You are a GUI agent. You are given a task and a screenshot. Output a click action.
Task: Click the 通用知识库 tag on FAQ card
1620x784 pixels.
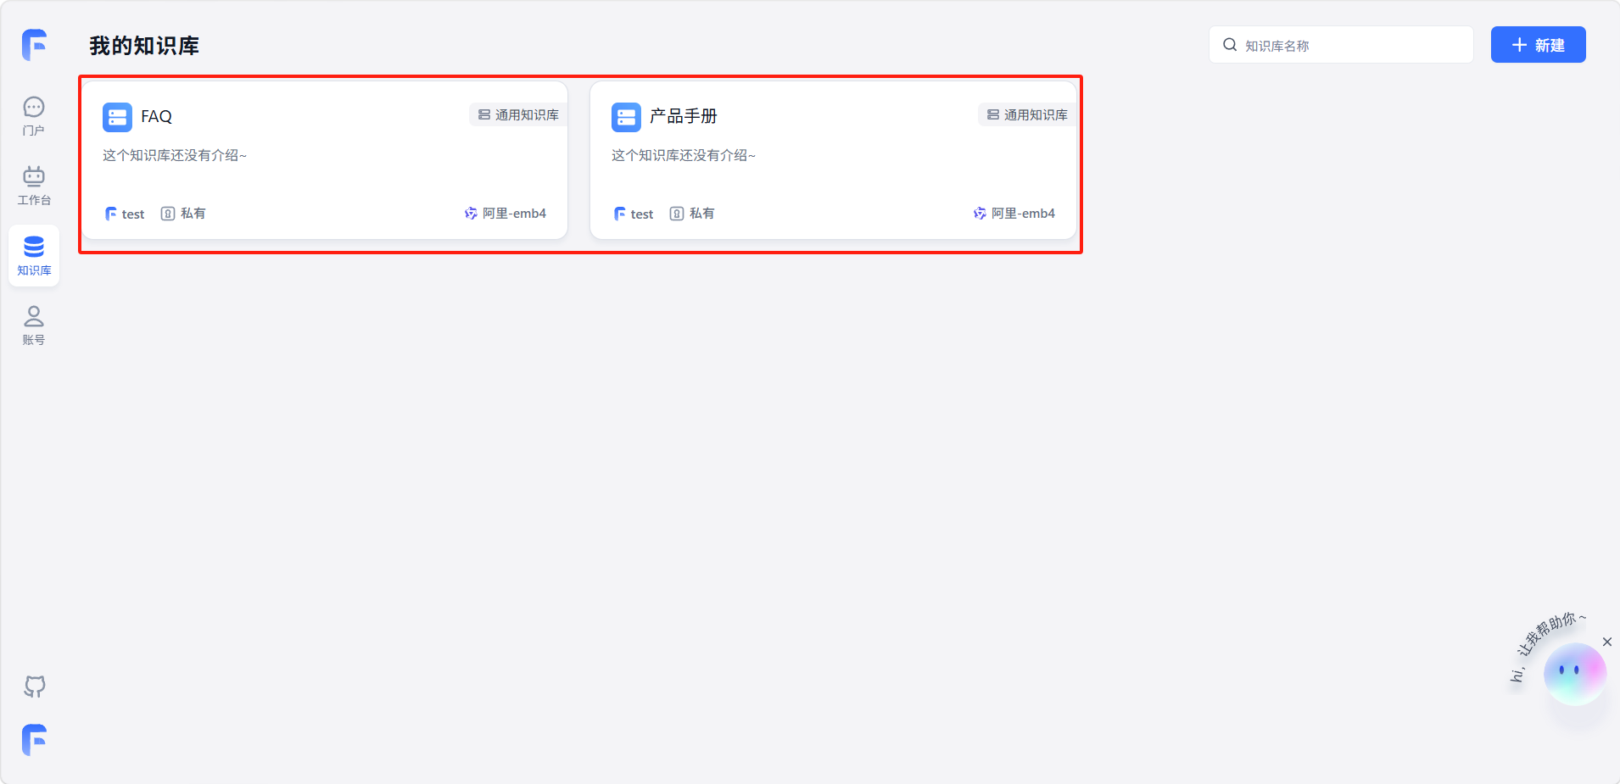click(518, 115)
